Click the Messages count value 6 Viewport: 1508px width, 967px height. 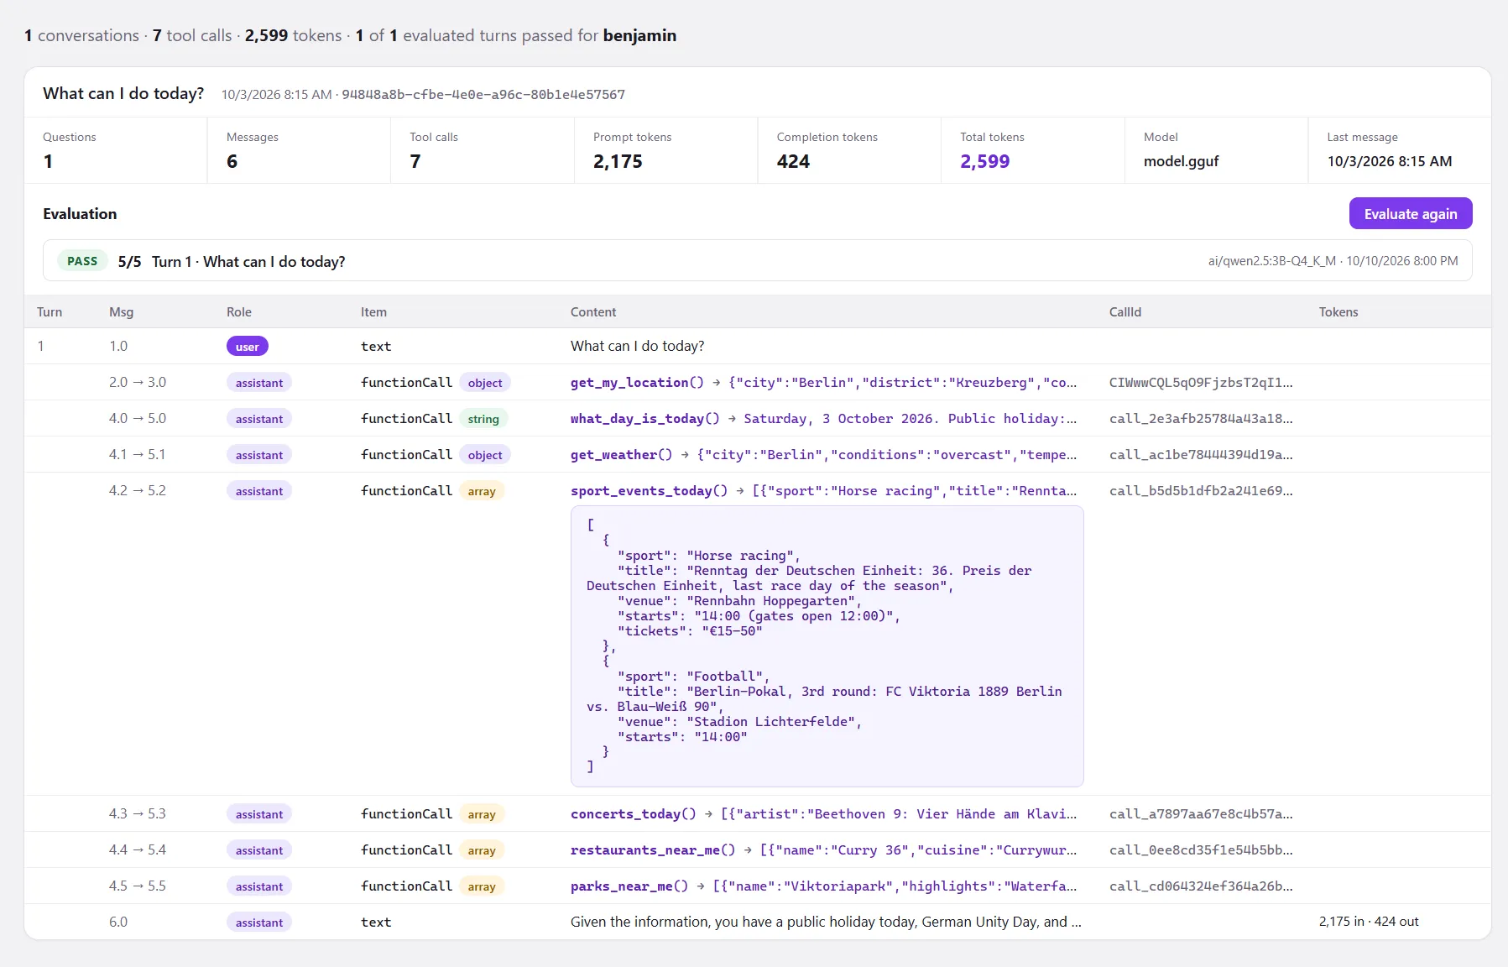coord(232,161)
